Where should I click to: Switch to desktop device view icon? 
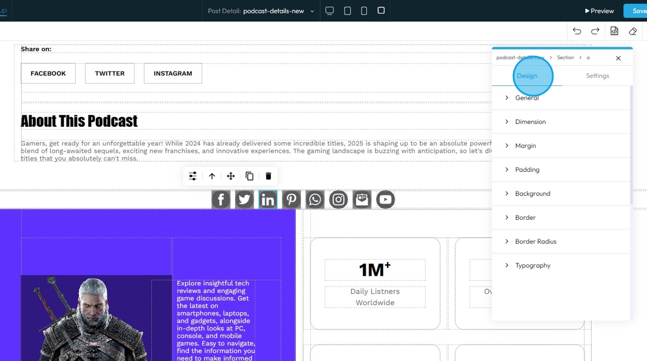pos(329,11)
